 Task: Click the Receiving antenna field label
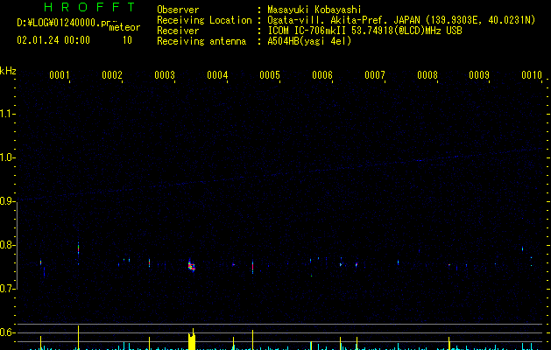coord(201,41)
